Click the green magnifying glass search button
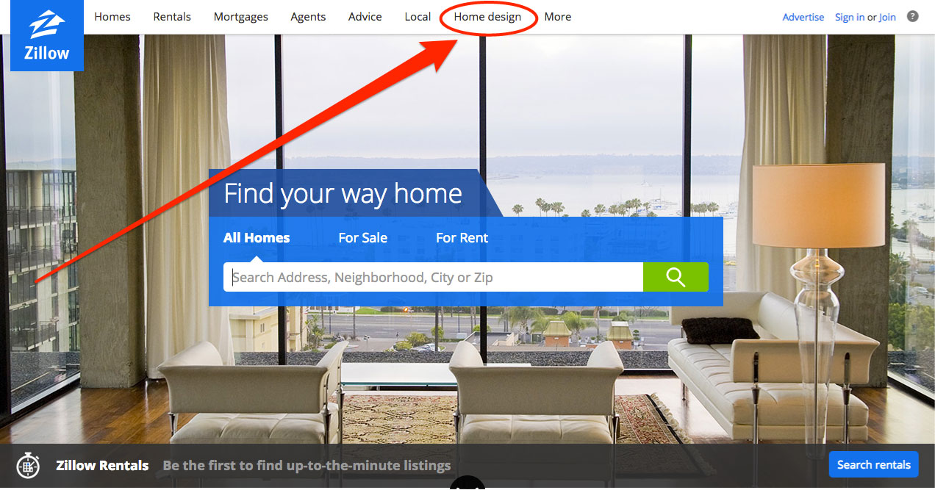Screen dimensions: 935x490 coord(676,277)
